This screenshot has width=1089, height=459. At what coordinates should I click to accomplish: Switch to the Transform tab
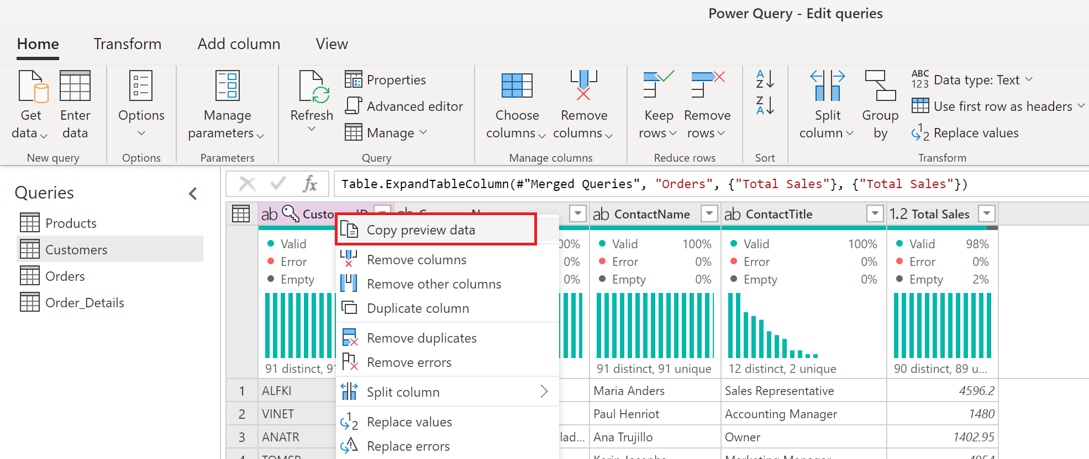point(128,44)
